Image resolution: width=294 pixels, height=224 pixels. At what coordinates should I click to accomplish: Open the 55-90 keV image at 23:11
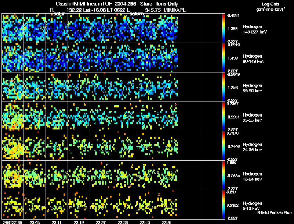(x=57, y=87)
